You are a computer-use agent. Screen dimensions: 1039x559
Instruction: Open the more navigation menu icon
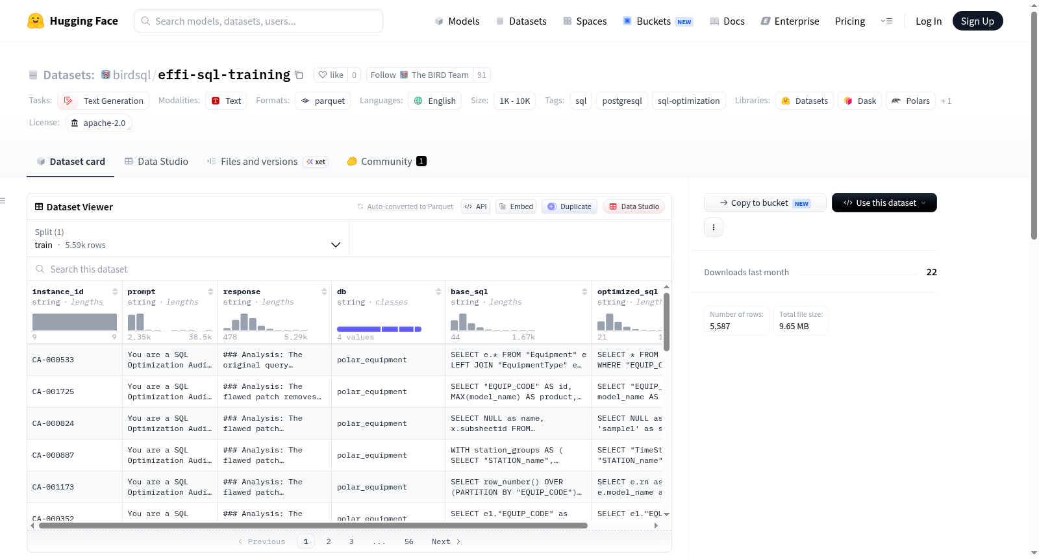886,21
